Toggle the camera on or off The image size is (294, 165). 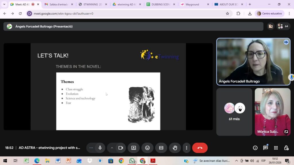[x=121, y=148]
